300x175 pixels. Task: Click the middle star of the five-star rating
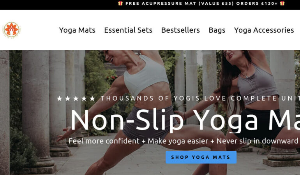click(76, 98)
